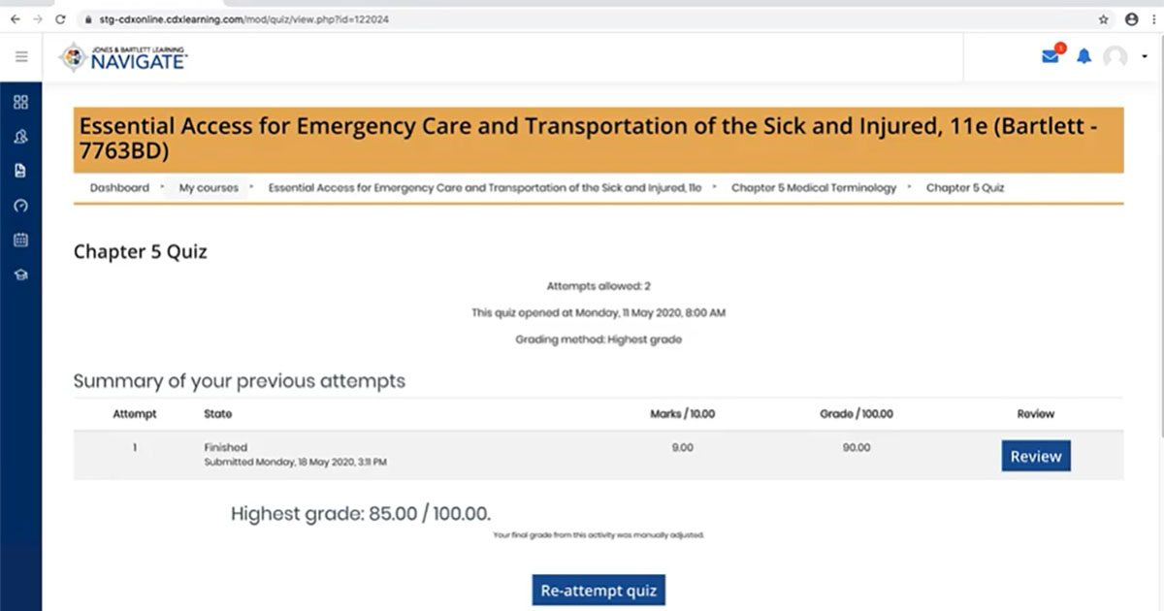Open the notifications bell
1164x611 pixels.
[x=1084, y=56]
